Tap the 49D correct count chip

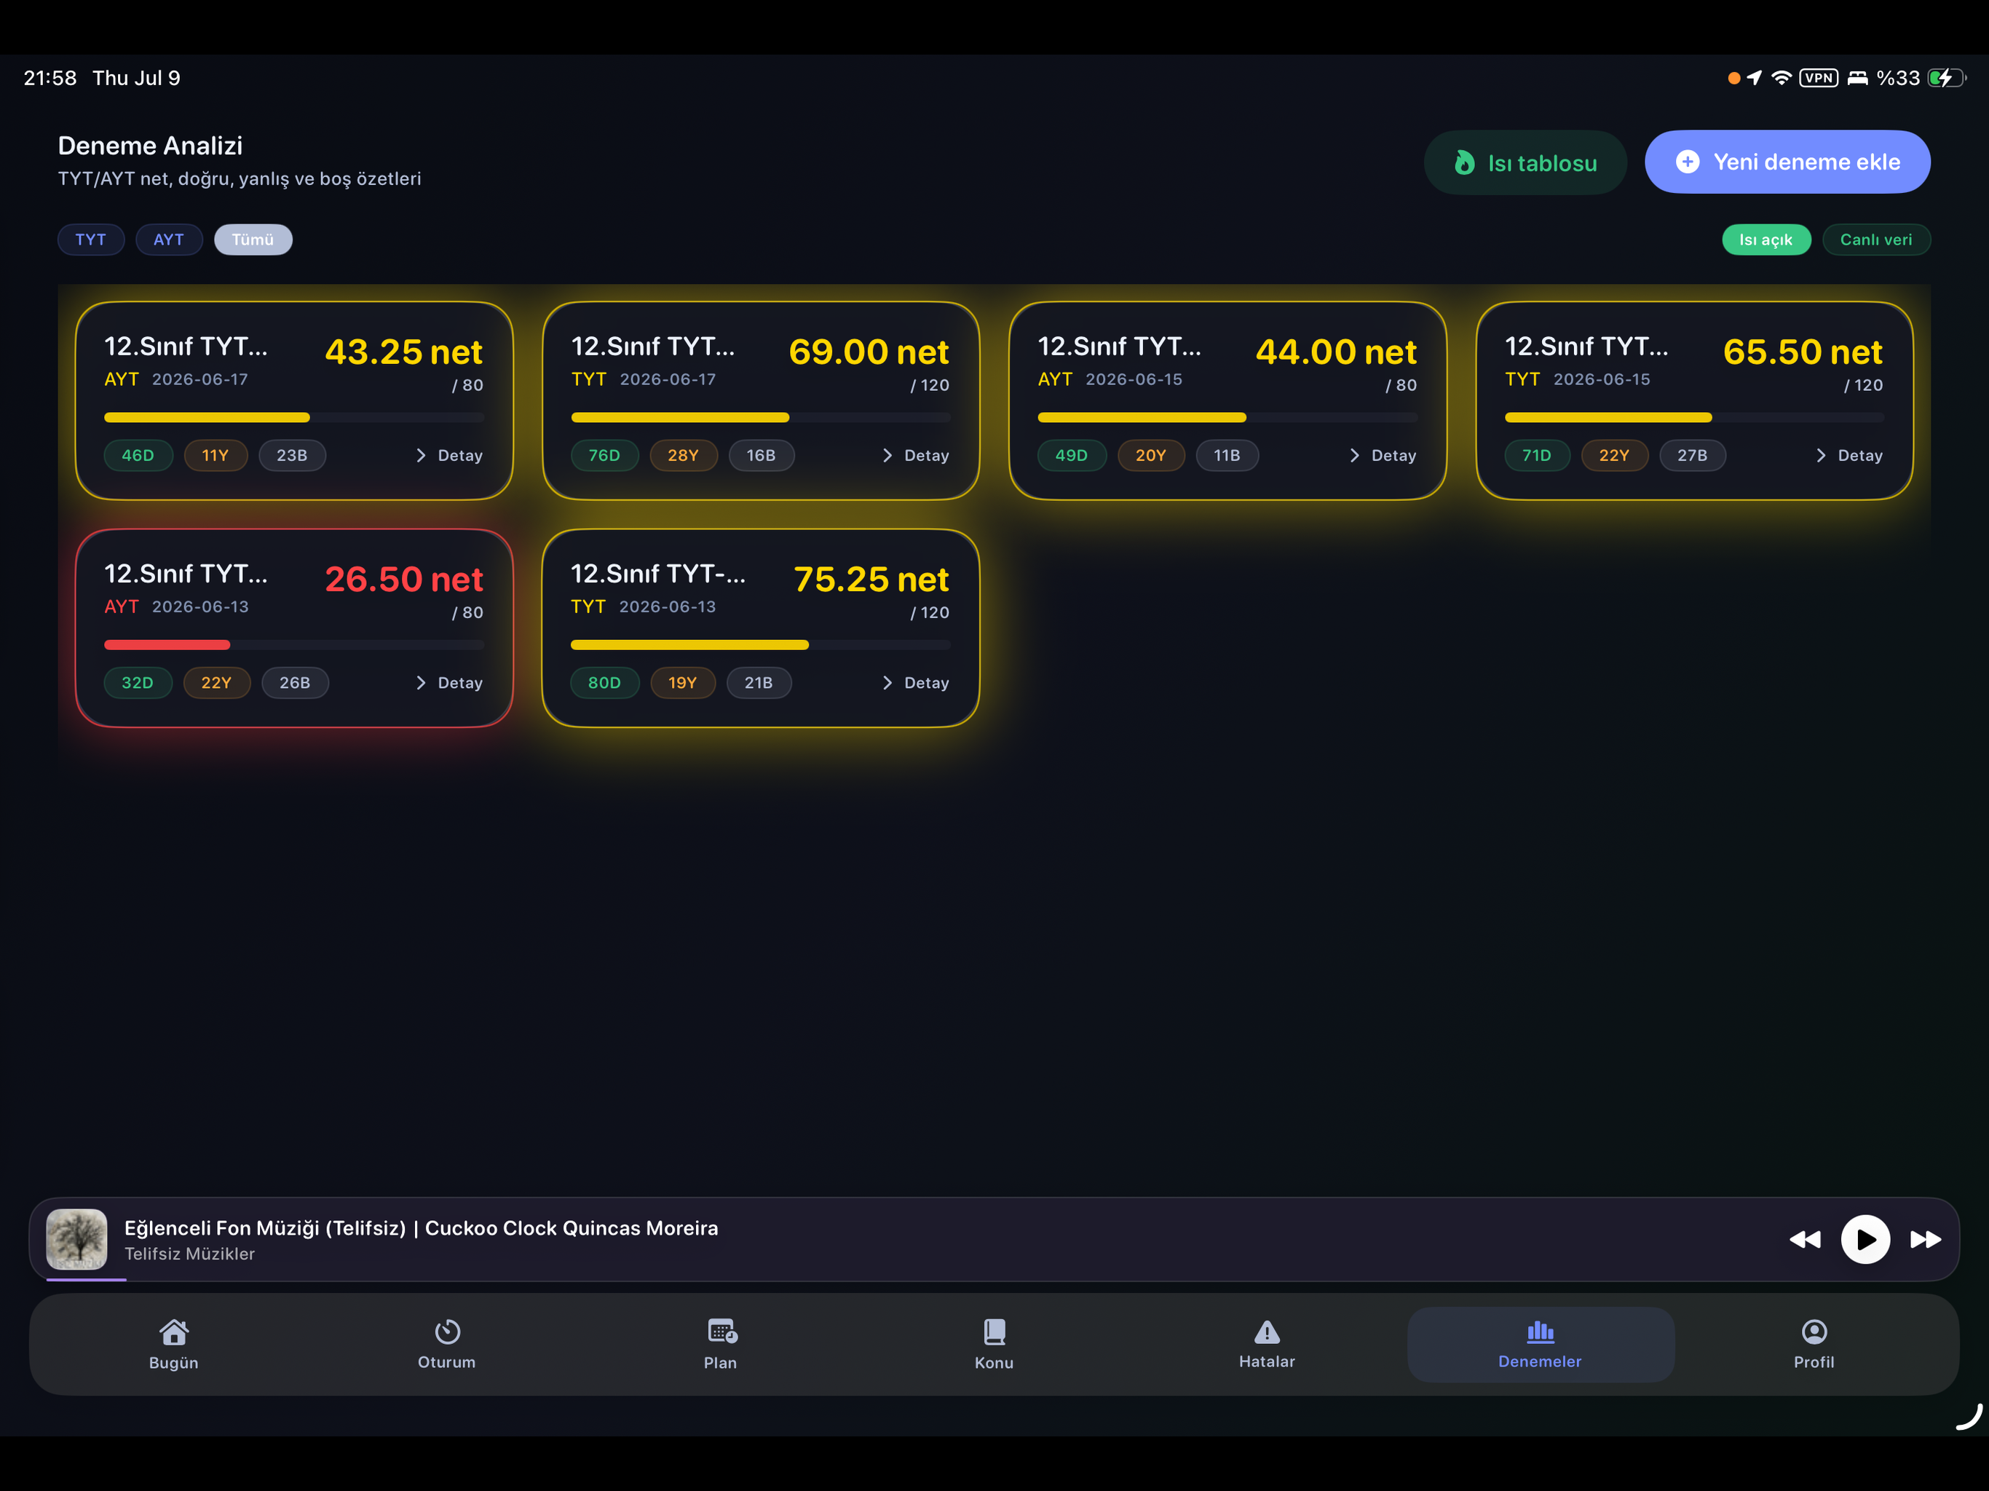point(1071,455)
